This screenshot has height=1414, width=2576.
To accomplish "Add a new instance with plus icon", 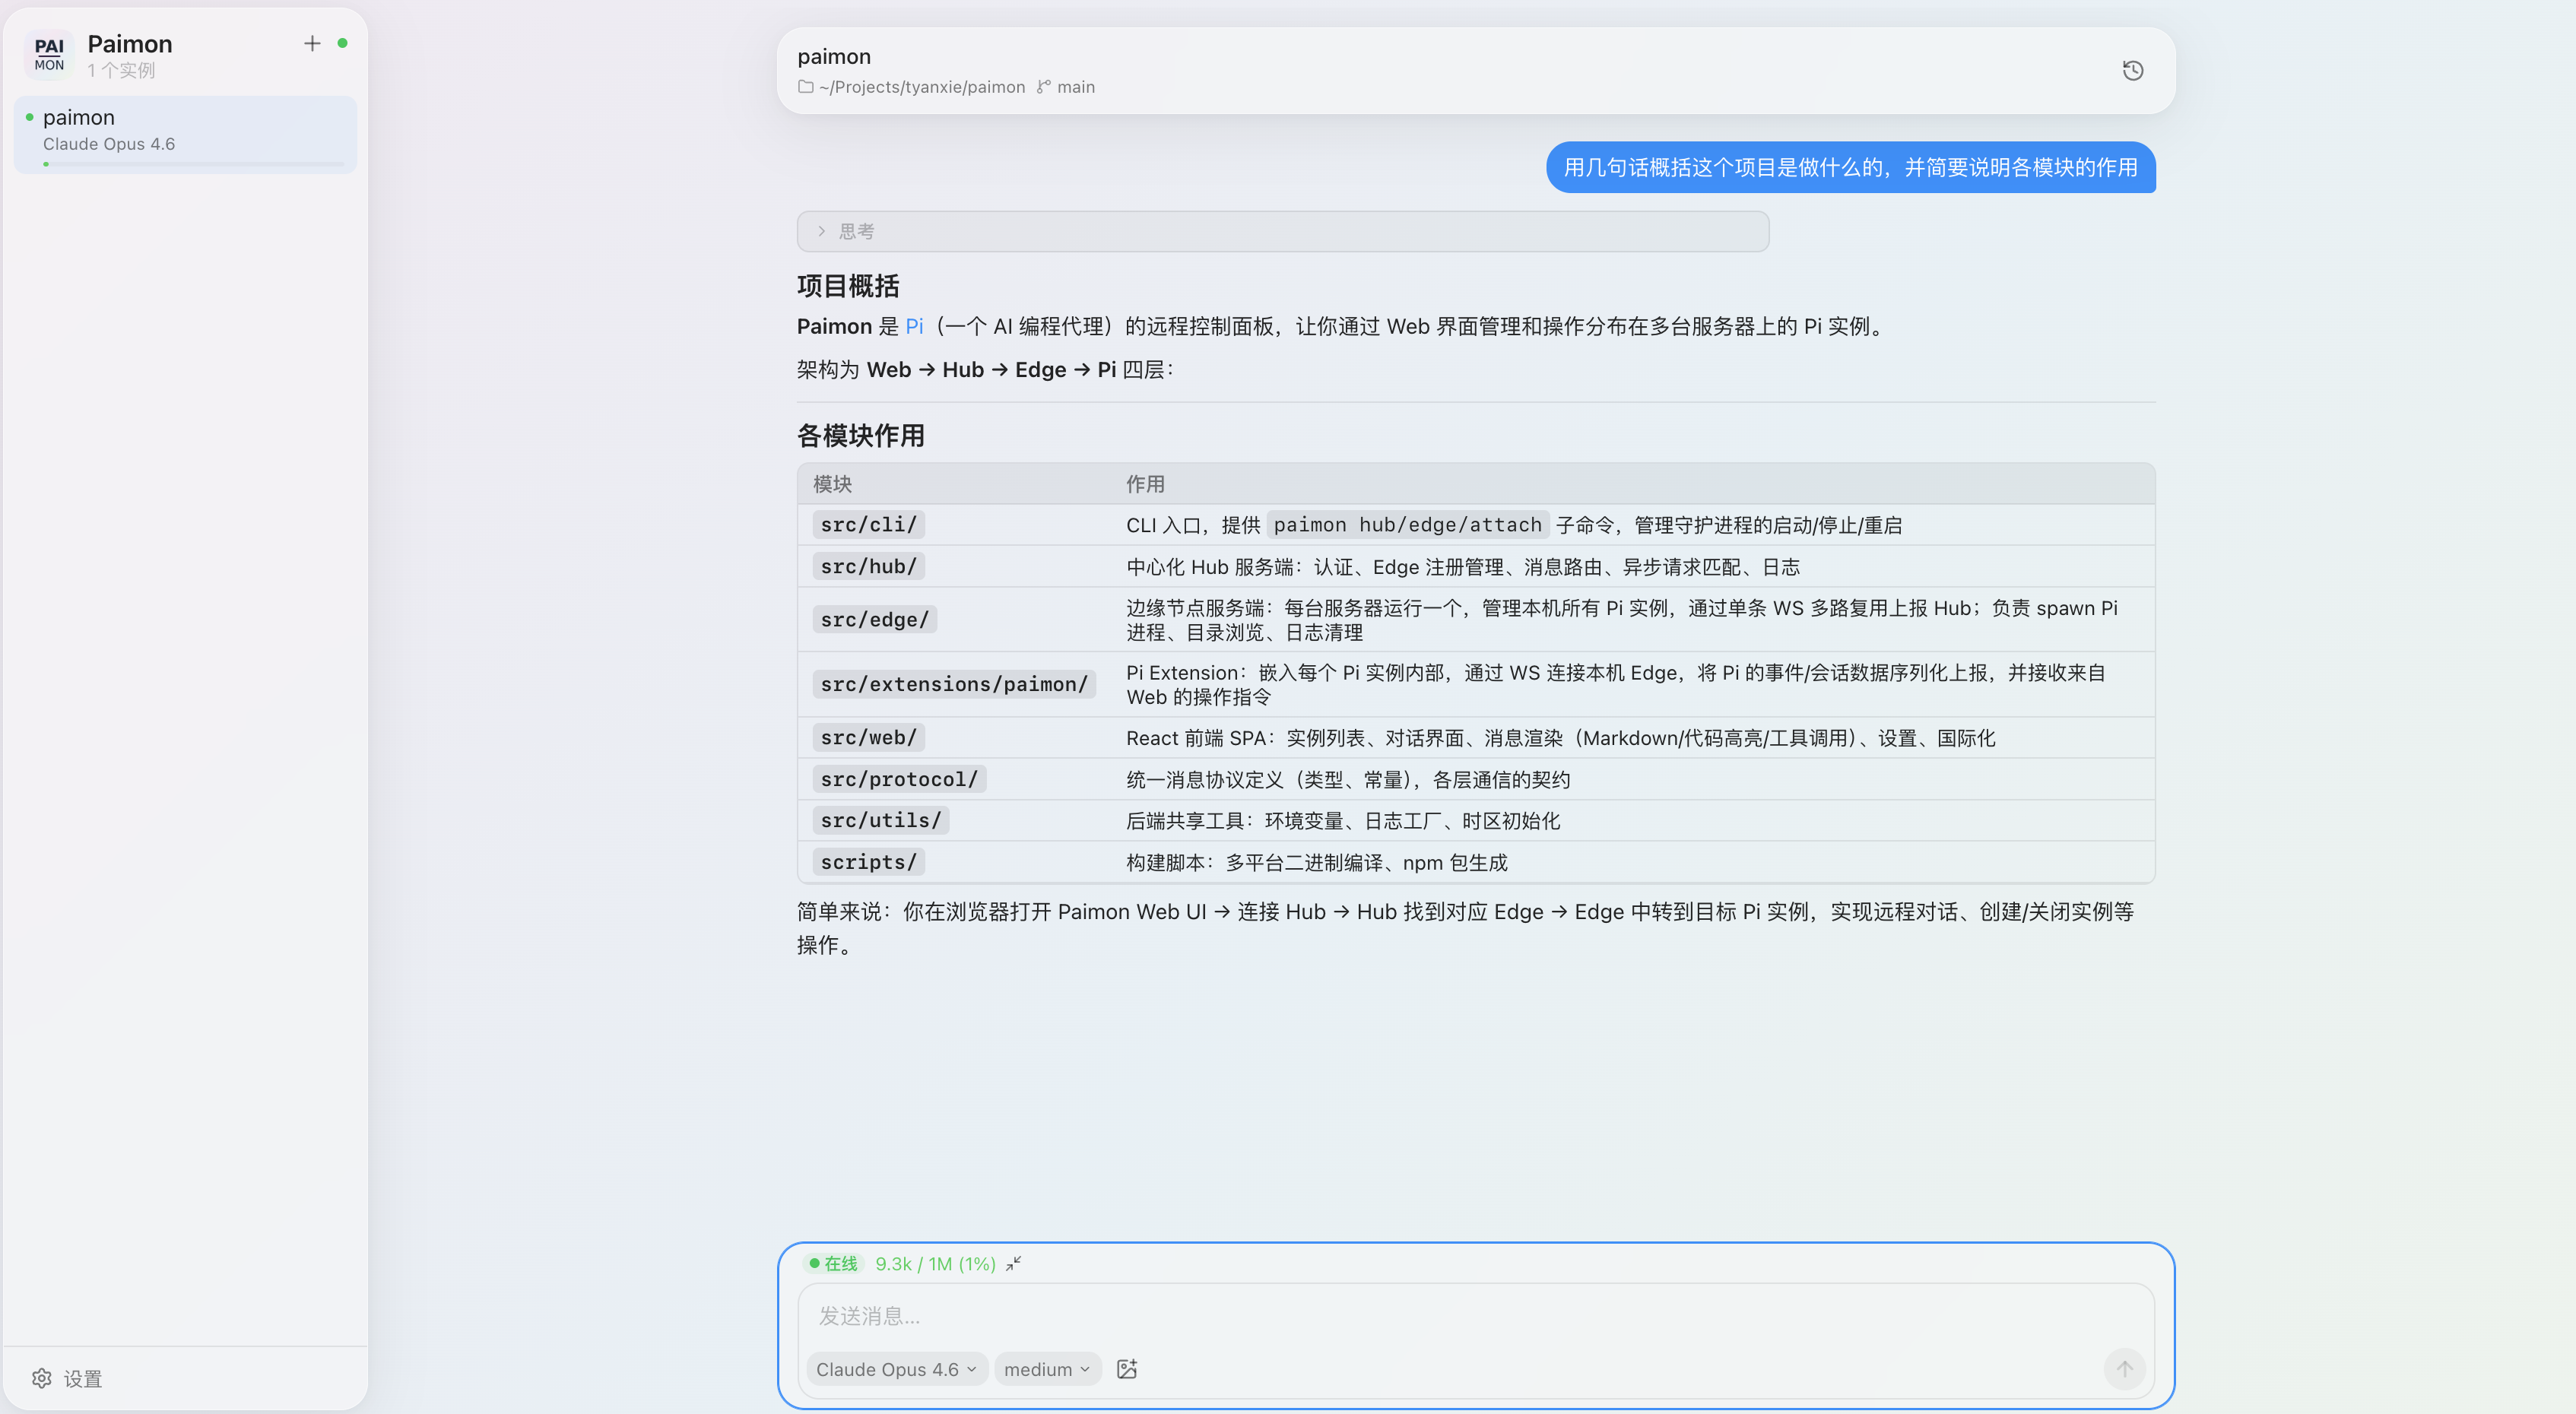I will coord(312,43).
